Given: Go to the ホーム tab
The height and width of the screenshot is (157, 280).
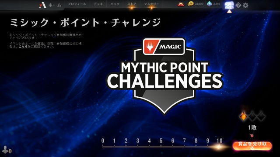Looking at the screenshot, I should pos(55,5).
